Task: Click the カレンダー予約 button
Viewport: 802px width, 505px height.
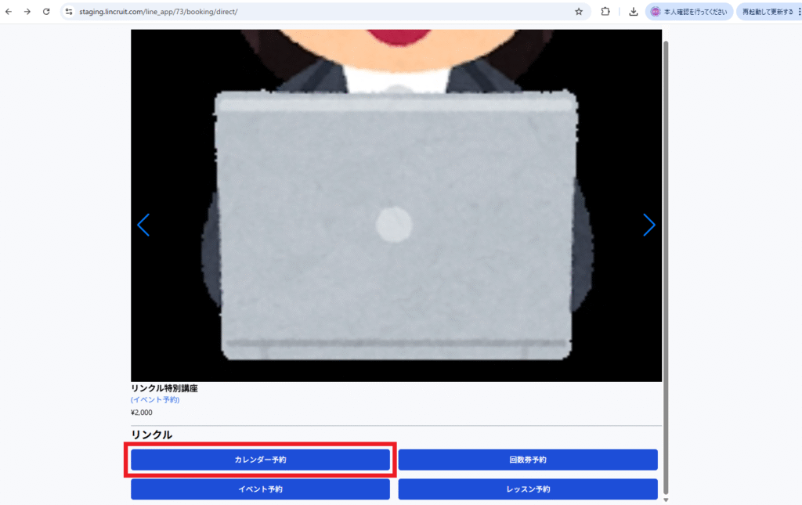Action: tap(260, 460)
